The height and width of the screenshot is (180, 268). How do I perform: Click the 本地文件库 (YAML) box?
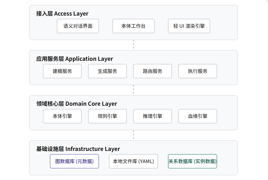coord(133,161)
